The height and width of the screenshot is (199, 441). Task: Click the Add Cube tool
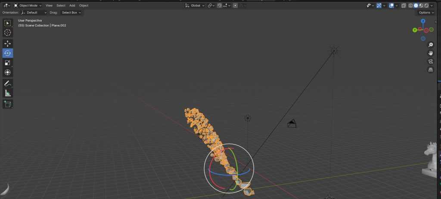click(x=8, y=104)
